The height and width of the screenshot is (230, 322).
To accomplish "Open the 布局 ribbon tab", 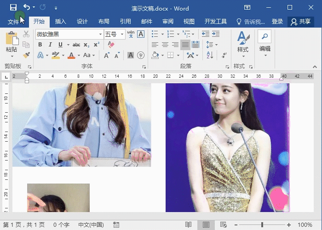I will 103,22.
